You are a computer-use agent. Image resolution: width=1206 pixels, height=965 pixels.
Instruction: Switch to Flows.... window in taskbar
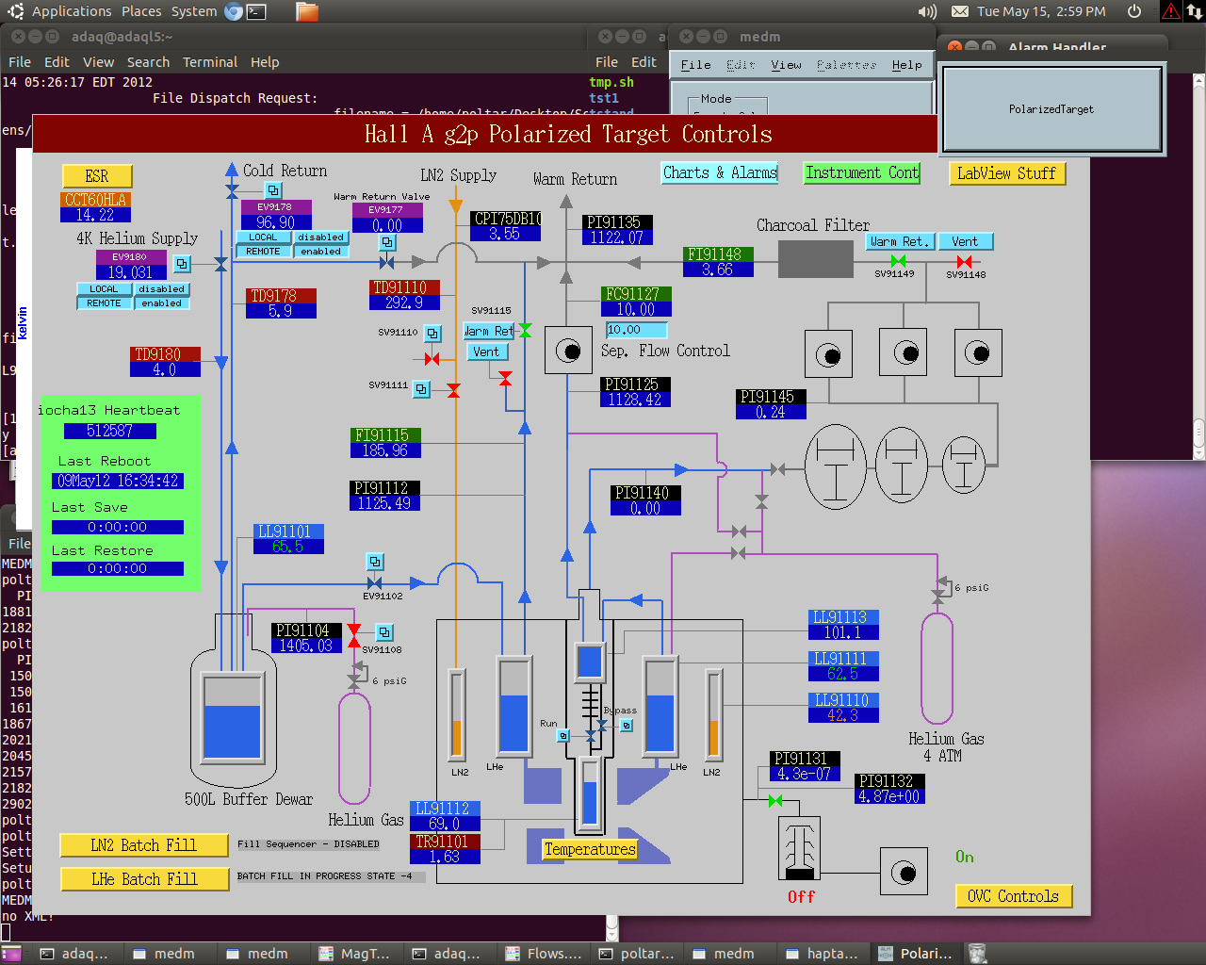pyautogui.click(x=544, y=954)
